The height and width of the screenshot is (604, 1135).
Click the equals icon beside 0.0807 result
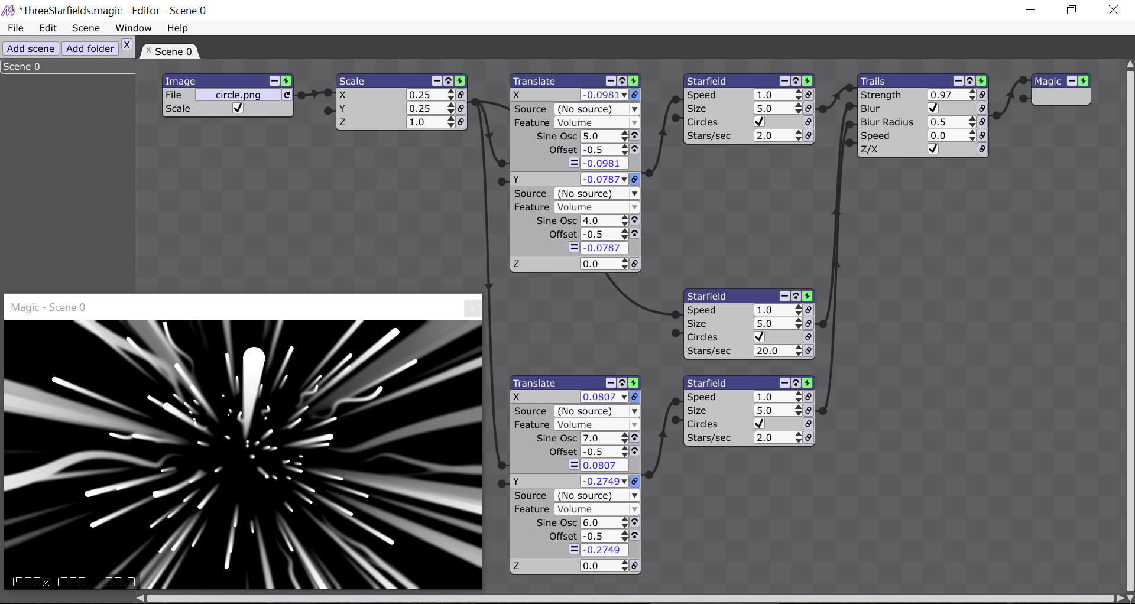point(574,465)
